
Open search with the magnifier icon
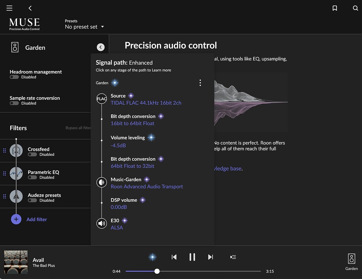point(355,8)
